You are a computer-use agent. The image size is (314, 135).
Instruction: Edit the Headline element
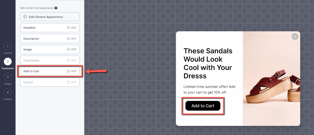point(50,28)
